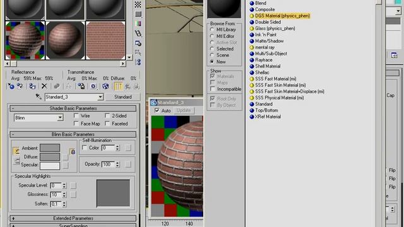
Task: Click the Select by Material icon
Action: coord(138,53)
